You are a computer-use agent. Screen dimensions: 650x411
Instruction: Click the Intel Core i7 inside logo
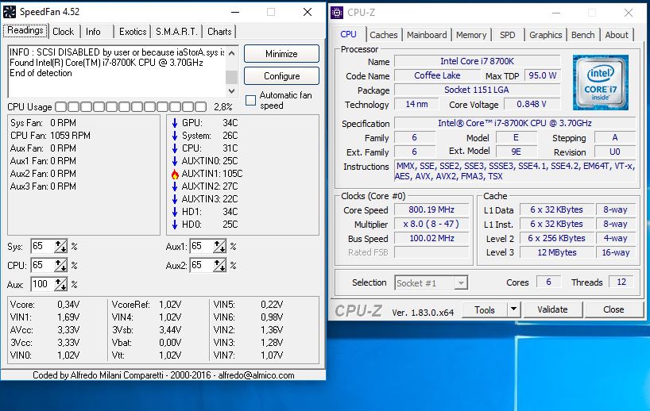point(600,83)
